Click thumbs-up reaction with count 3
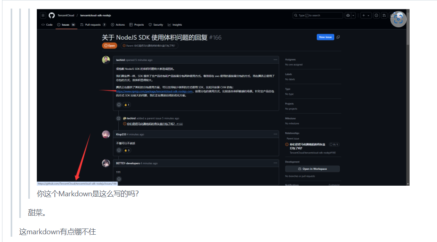This screenshot has height=242, width=437. [x=127, y=150]
